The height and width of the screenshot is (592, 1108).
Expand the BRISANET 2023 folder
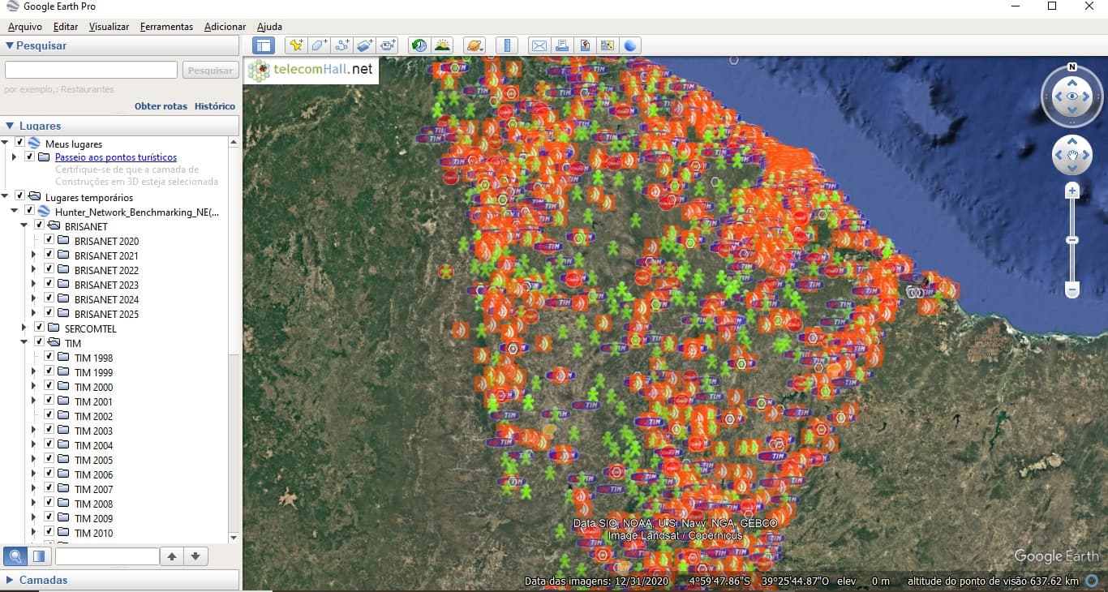[33, 285]
